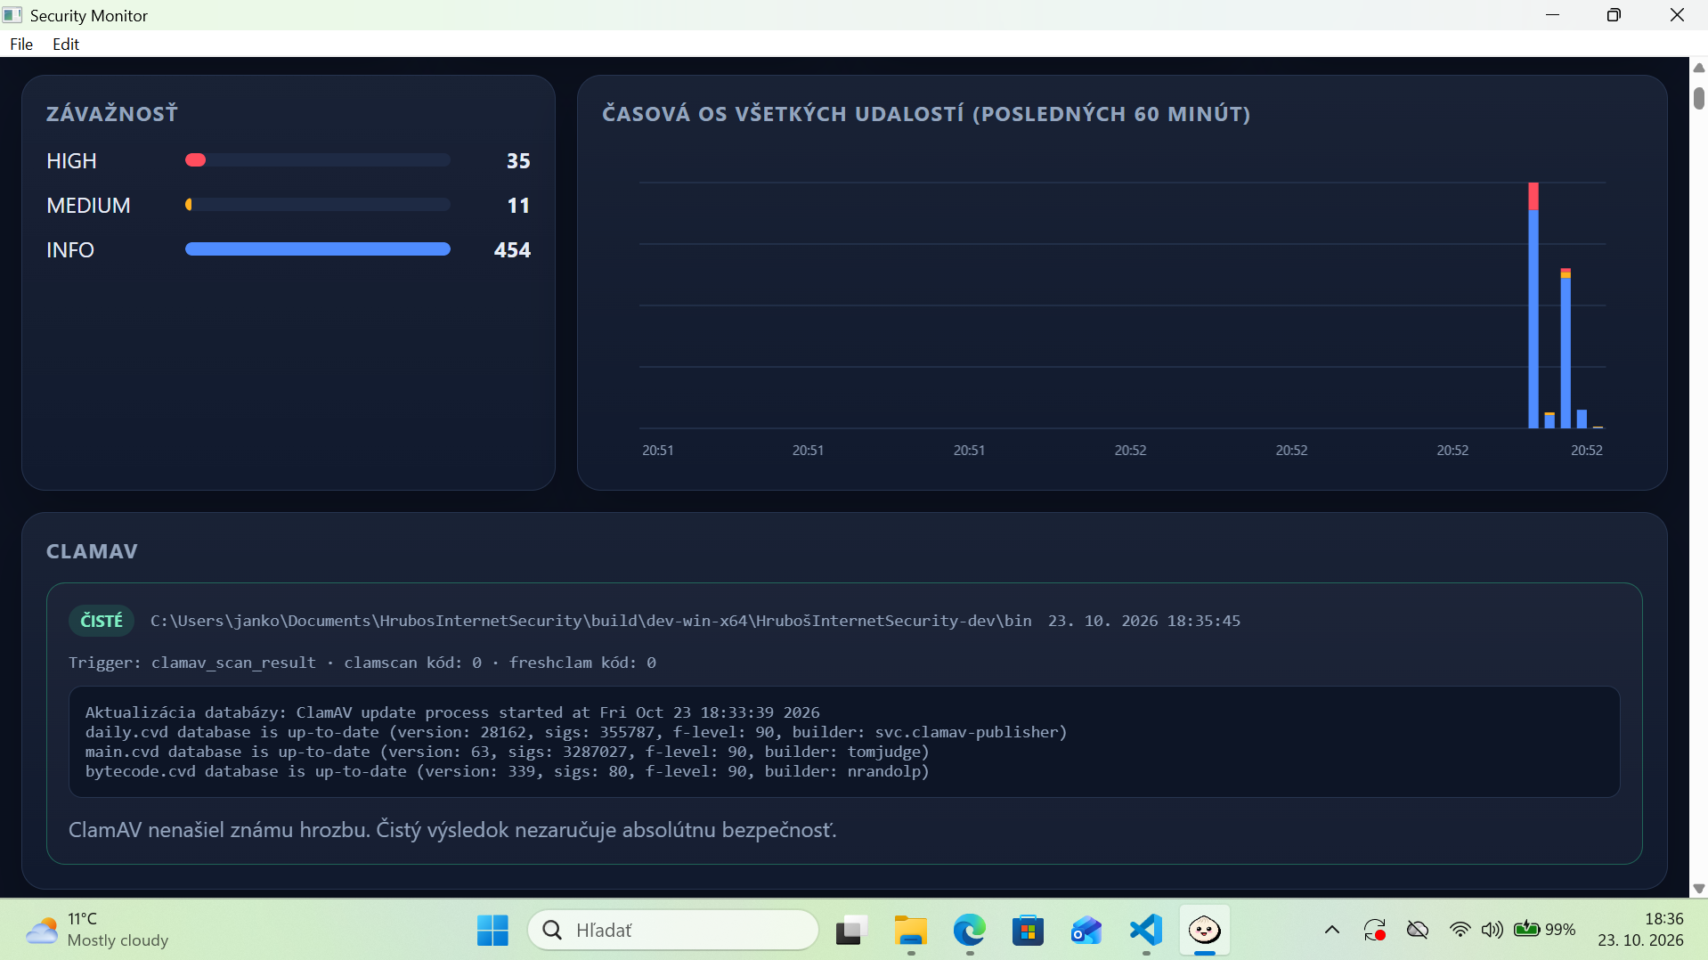The height and width of the screenshot is (960, 1708).
Task: Click the scrollbar down arrow
Action: (x=1698, y=889)
